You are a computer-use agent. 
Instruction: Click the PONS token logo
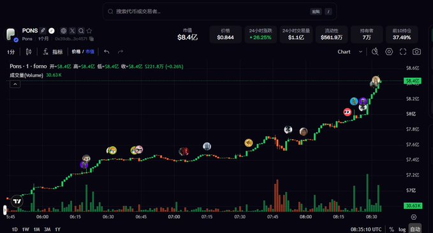[11, 35]
